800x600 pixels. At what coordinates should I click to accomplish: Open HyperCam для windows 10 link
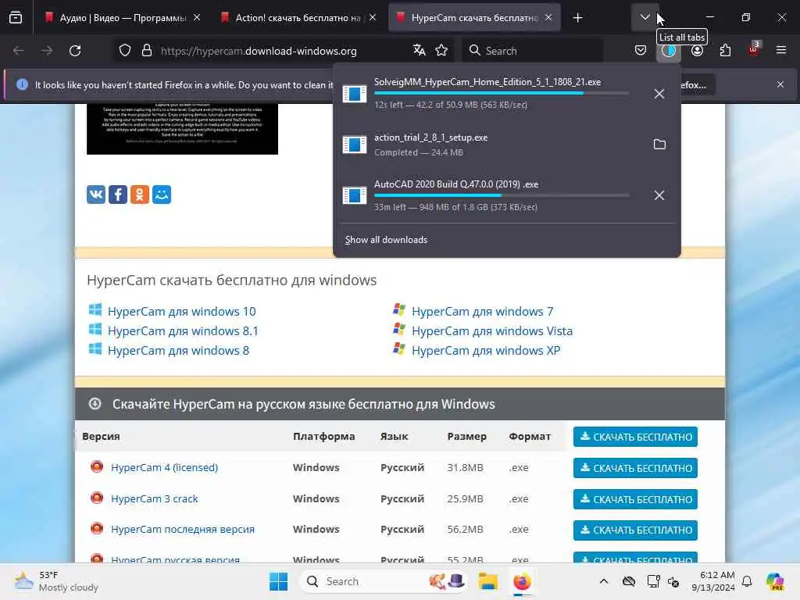(181, 311)
